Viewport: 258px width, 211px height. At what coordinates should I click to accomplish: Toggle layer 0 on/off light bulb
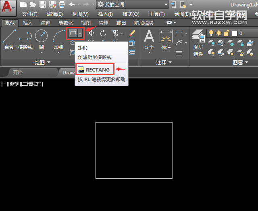(x=211, y=33)
